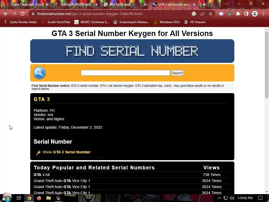Focus the serial search text field
The image size is (269, 202).
tap(125, 73)
